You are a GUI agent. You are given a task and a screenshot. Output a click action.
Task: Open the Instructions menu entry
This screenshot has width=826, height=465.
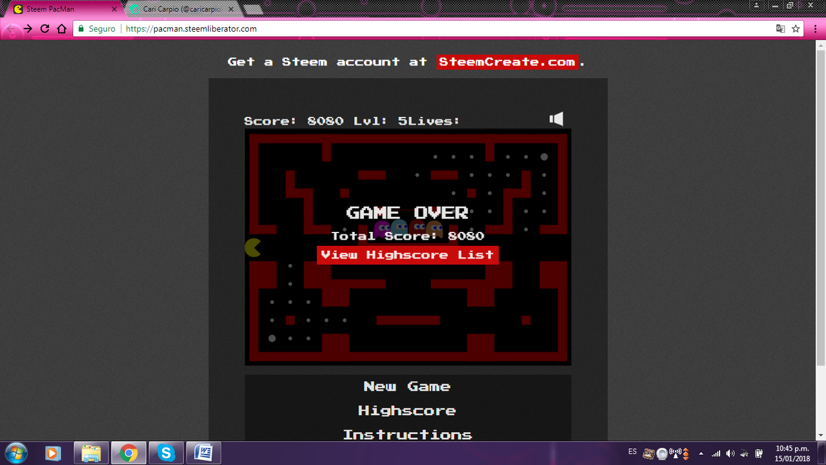[x=407, y=435]
